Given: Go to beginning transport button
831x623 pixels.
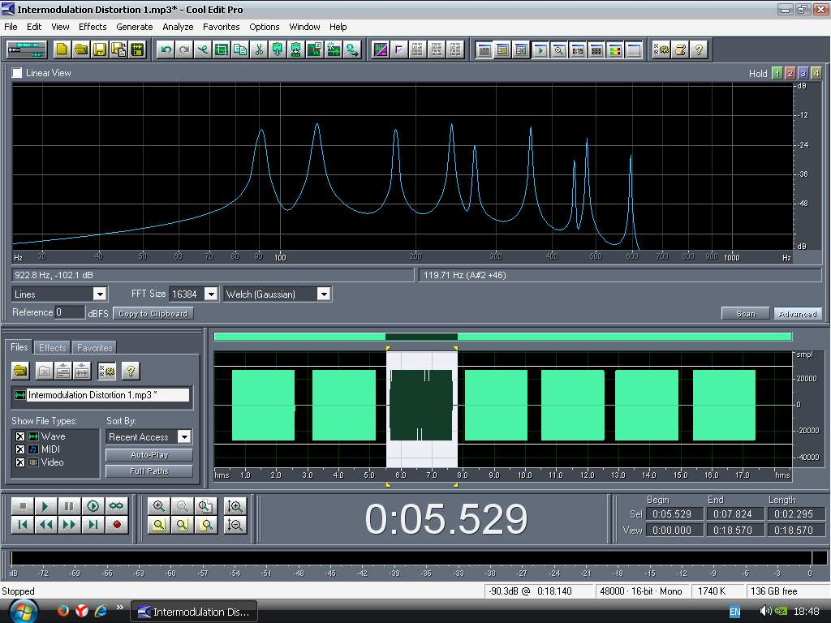Looking at the screenshot, I should coord(22,525).
